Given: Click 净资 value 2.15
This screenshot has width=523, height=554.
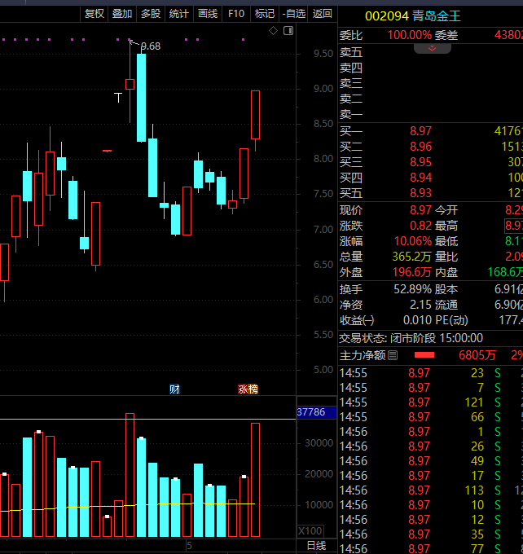Looking at the screenshot, I should tap(420, 305).
